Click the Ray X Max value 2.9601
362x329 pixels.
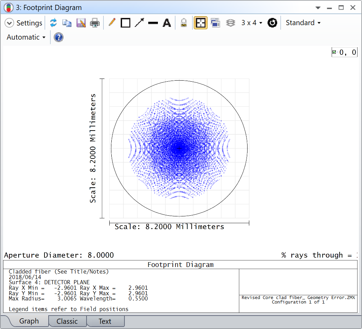(138, 288)
